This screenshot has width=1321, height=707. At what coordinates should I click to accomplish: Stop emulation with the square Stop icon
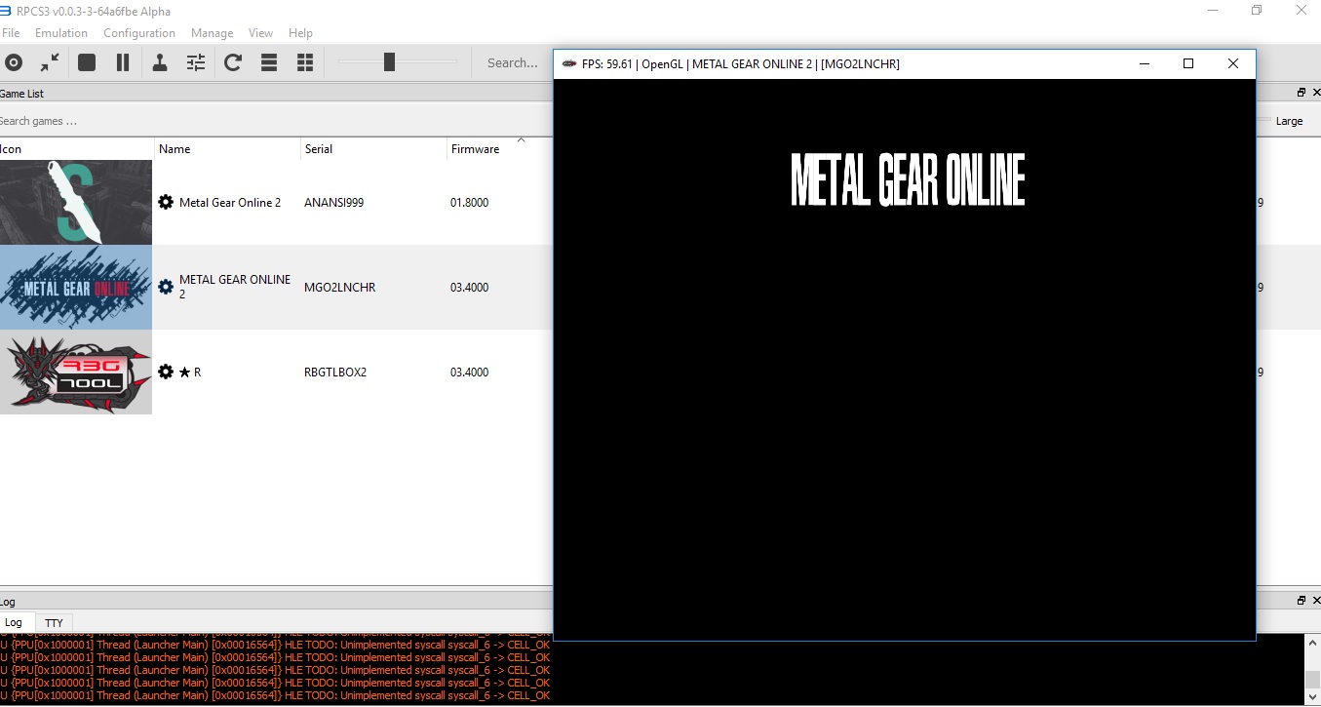tap(87, 62)
